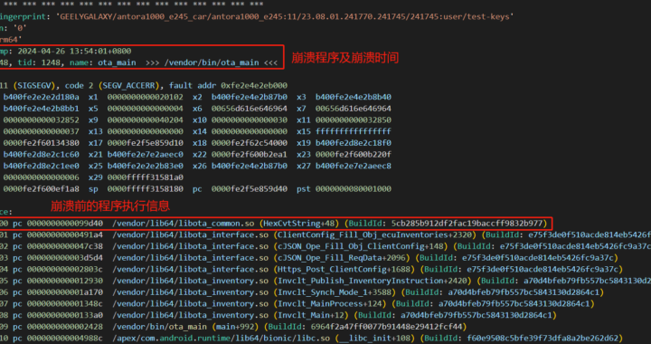Click x1 register value 0000000000020102
Image resolution: width=651 pixels, height=344 pixels.
(145, 97)
